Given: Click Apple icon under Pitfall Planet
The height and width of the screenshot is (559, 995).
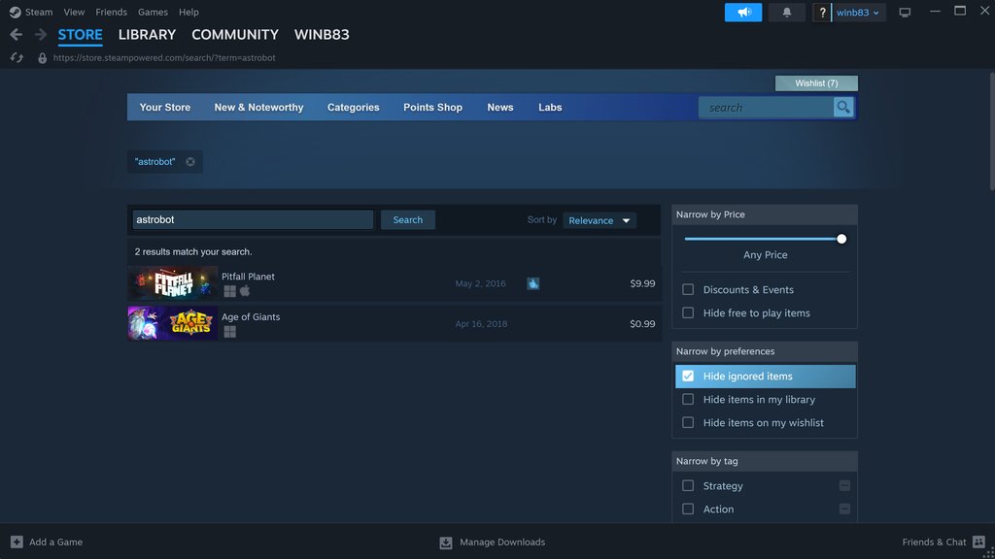Looking at the screenshot, I should click(x=245, y=291).
